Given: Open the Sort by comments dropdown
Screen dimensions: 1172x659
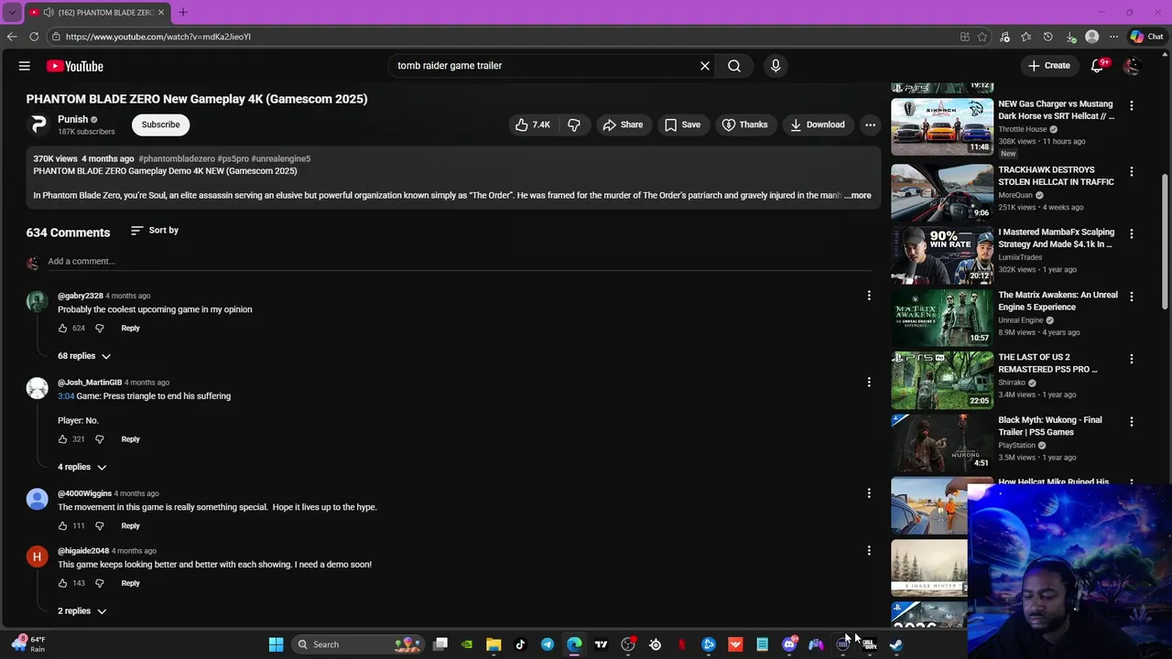Looking at the screenshot, I should click(155, 230).
